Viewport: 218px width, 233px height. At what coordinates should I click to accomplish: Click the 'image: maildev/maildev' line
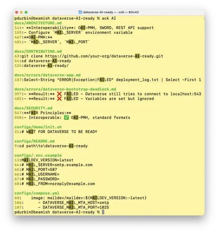pos(81,198)
